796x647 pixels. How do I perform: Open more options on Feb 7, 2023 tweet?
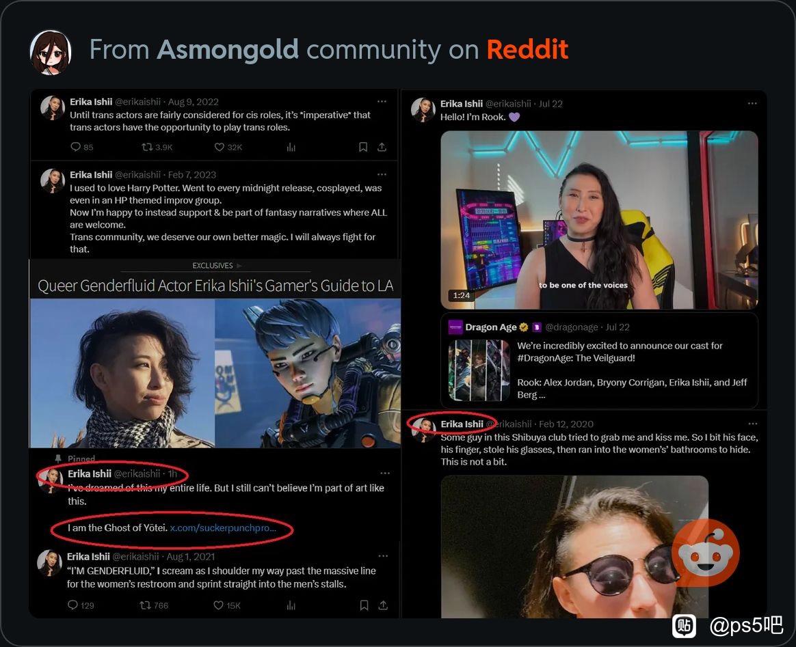coord(382,174)
